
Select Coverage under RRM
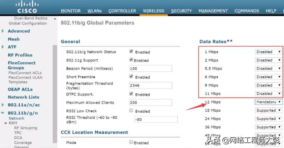click(x=23, y=142)
